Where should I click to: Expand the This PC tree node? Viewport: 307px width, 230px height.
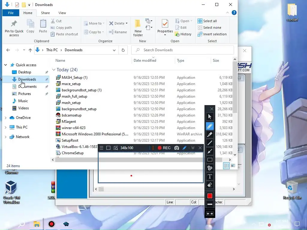tap(6, 127)
